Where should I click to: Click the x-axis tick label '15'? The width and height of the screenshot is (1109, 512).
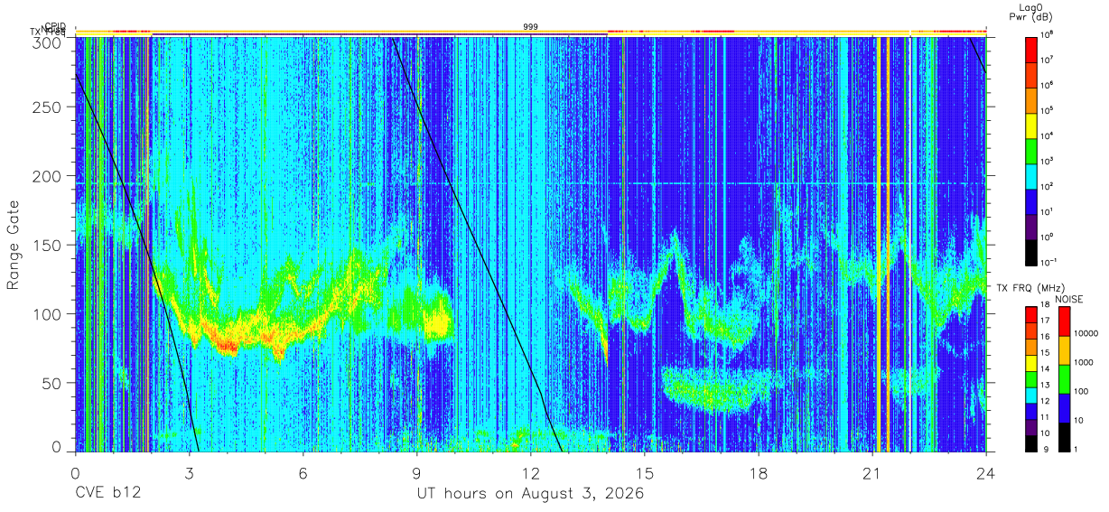[645, 473]
